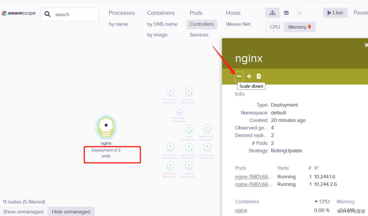Select the nginx deployment node
The width and height of the screenshot is (368, 216).
click(x=106, y=127)
